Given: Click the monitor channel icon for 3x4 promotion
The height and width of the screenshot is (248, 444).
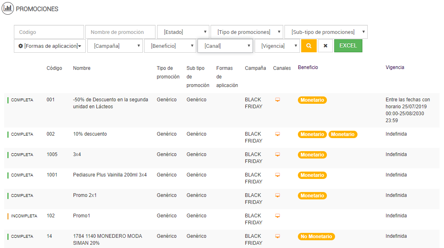Looking at the screenshot, I should click(277, 154).
